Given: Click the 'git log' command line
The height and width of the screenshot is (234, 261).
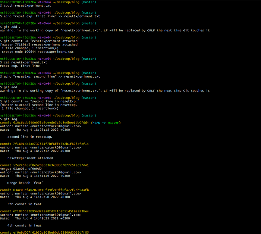Looking at the screenshot, I should [x=9, y=119].
